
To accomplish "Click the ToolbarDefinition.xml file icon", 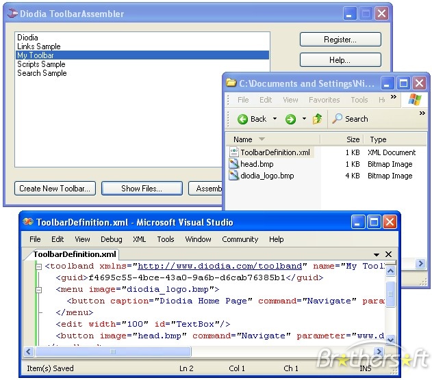I will pyautogui.click(x=234, y=152).
